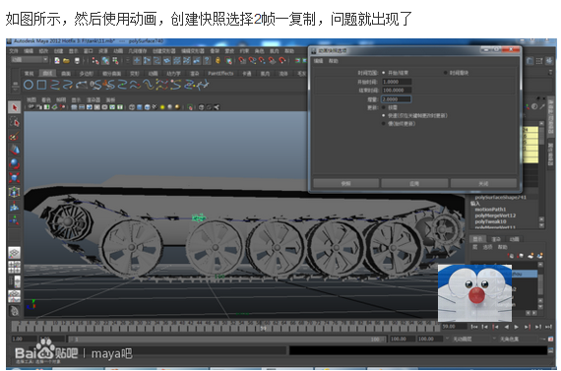Switch to the 多边形 shelf tab
This screenshot has width=561, height=371.
pyautogui.click(x=86, y=74)
